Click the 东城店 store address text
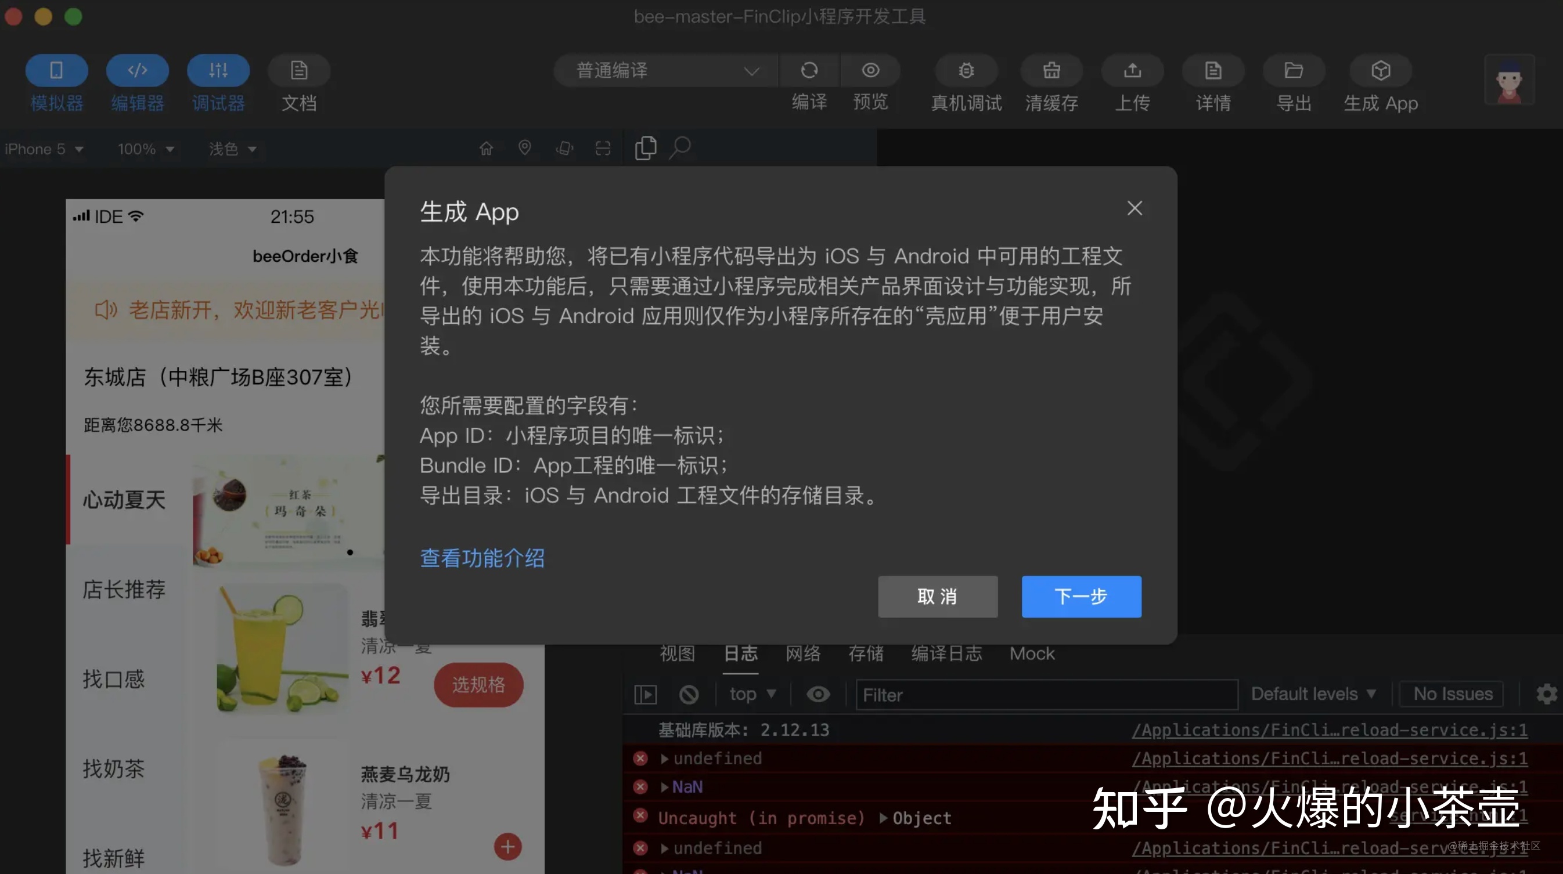Image resolution: width=1563 pixels, height=874 pixels. (x=218, y=377)
